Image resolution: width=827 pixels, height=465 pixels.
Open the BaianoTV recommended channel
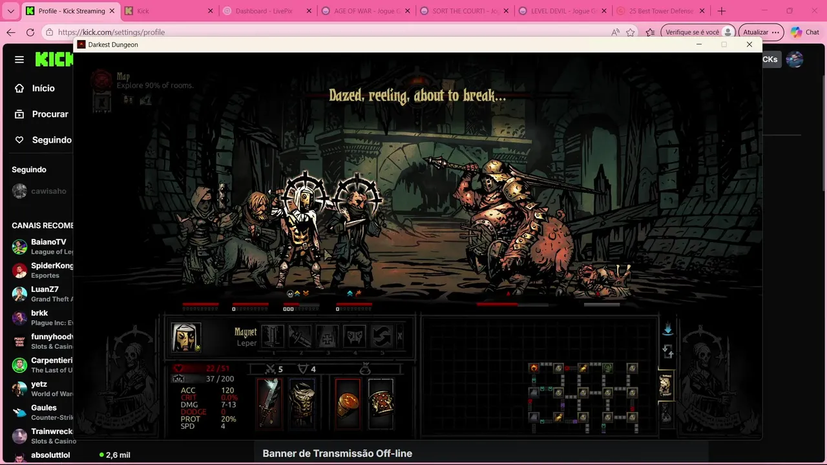(x=41, y=247)
